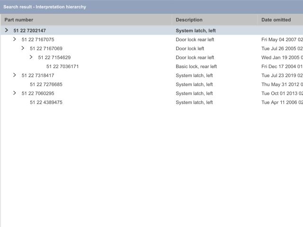
Task: Select part number 51 22 7276685
Action: pyautogui.click(x=46, y=85)
